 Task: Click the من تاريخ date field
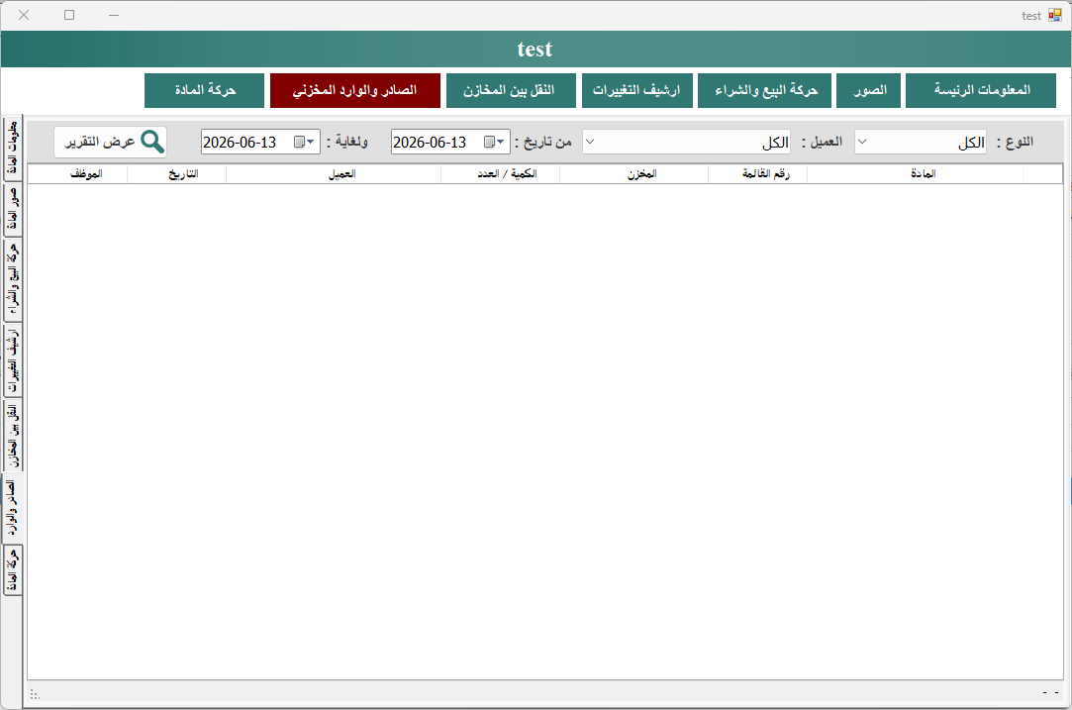[450, 142]
